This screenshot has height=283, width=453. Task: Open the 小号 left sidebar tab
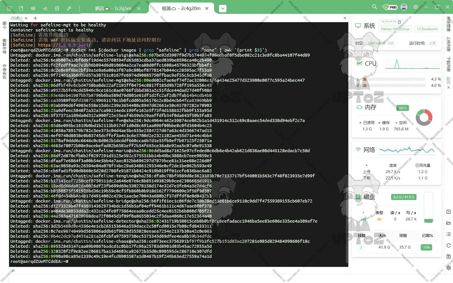point(4,25)
